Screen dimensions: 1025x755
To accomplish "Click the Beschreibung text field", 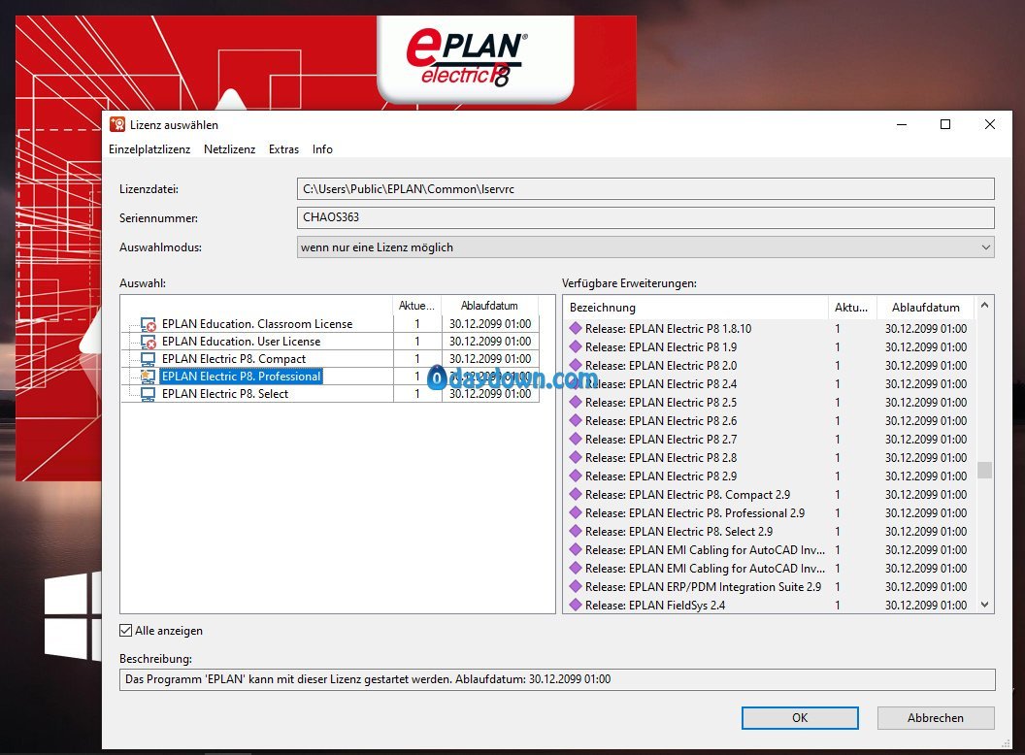I will click(x=557, y=679).
